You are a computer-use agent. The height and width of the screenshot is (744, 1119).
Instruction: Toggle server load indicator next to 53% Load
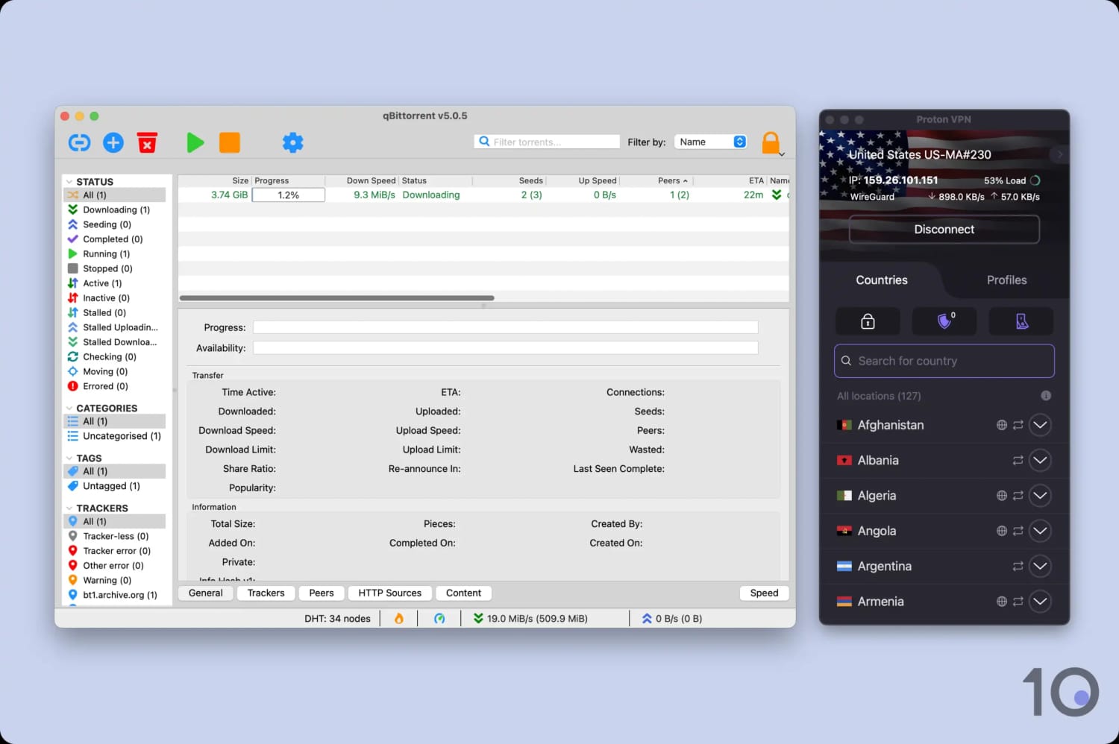[x=1035, y=180]
